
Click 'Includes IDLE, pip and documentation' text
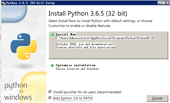(x=84, y=44)
